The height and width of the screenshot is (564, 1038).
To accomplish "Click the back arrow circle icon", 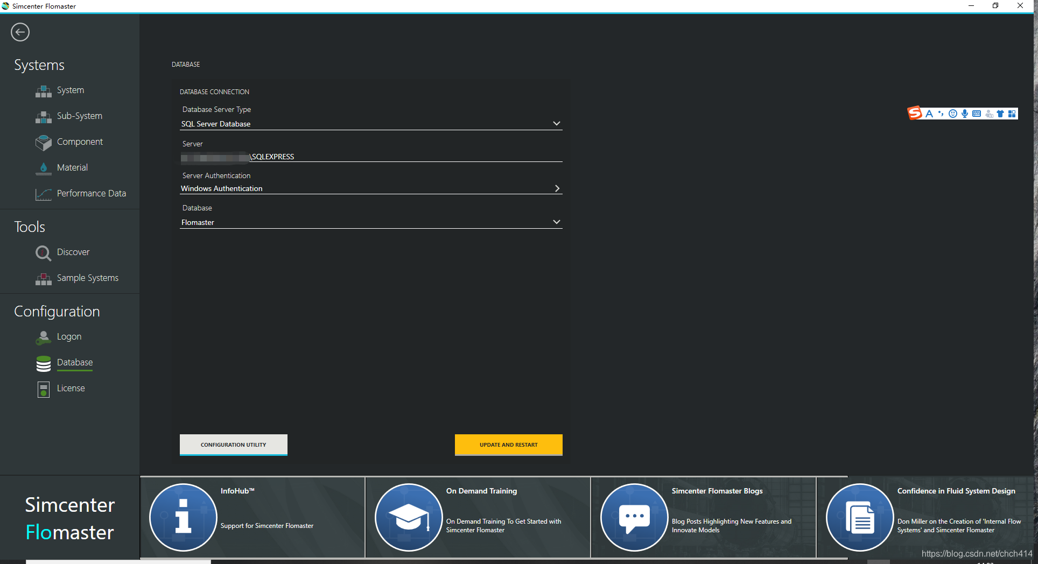I will pos(20,32).
